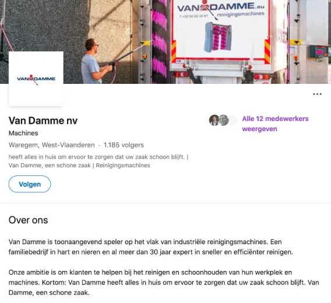Open Alle 12 medewerkers weergeven link
The width and height of the screenshot is (331, 303).
click(x=275, y=124)
